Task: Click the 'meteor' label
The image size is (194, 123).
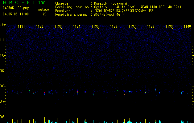Action: (x=44, y=10)
